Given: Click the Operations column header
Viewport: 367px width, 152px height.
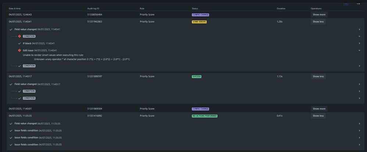Looking at the screenshot, I should point(316,9).
